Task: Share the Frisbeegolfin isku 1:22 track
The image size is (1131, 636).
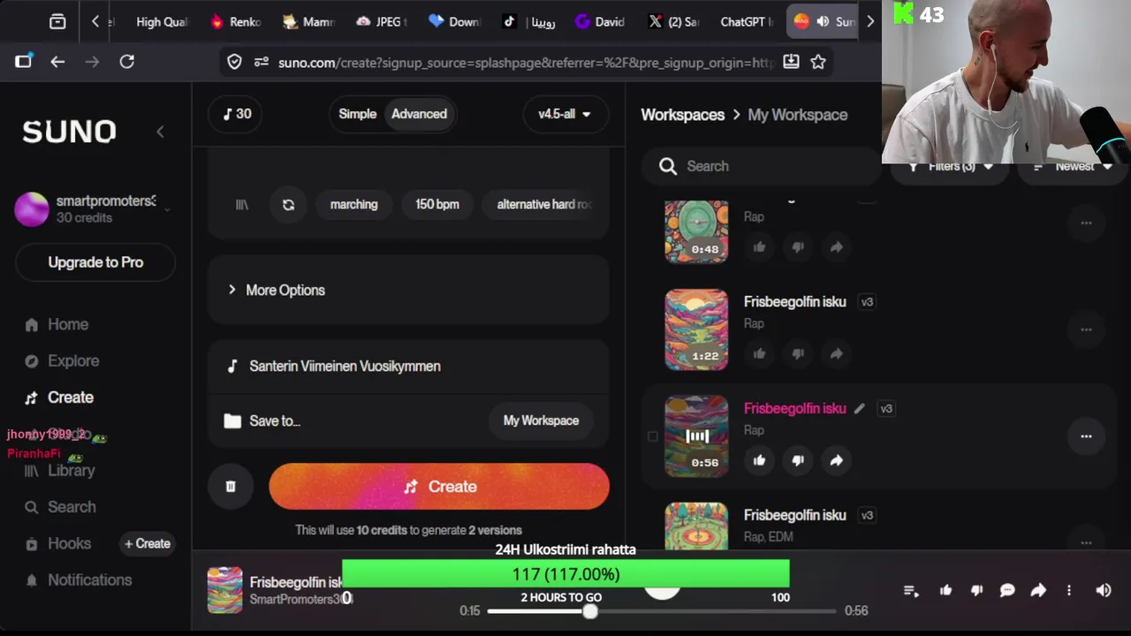Action: (836, 353)
